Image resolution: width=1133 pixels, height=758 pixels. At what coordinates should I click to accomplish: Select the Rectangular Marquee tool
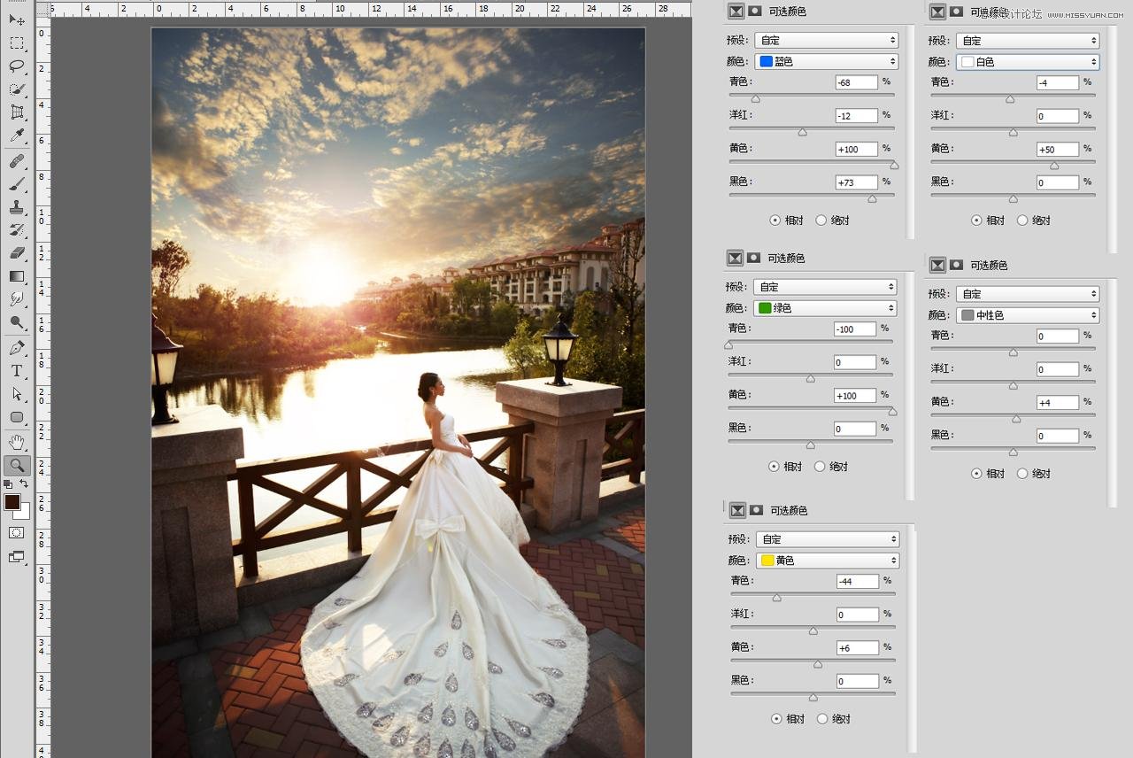click(x=17, y=43)
